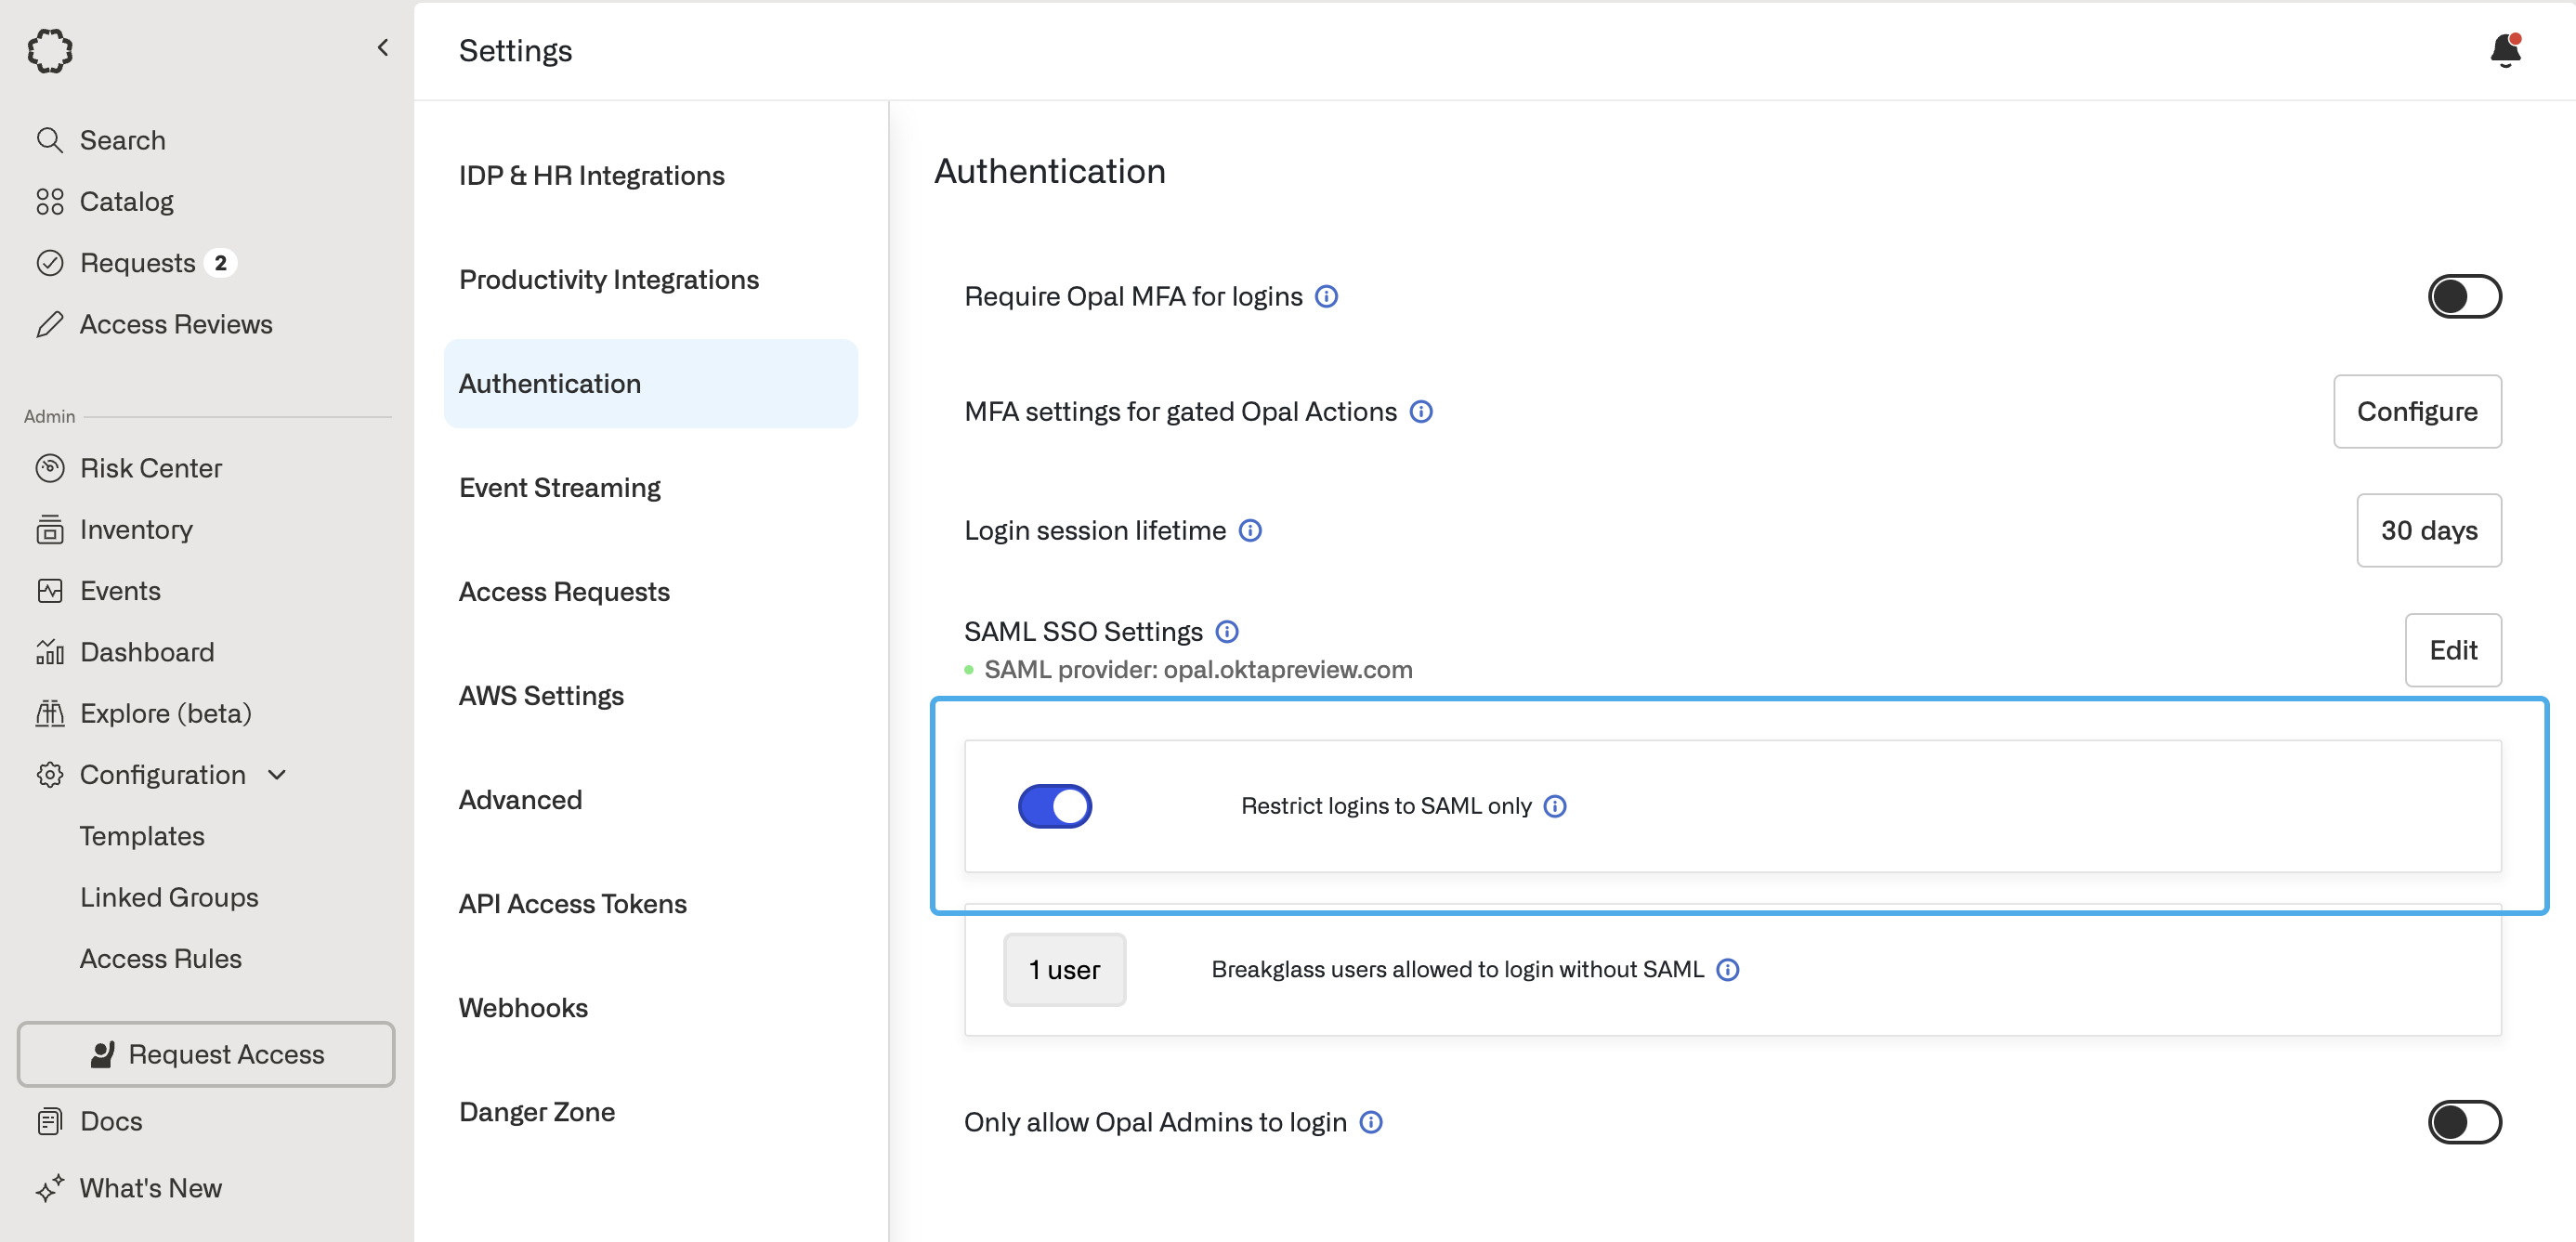Viewport: 2576px width, 1242px height.
Task: Open the Explore (beta) icon
Action: (50, 713)
